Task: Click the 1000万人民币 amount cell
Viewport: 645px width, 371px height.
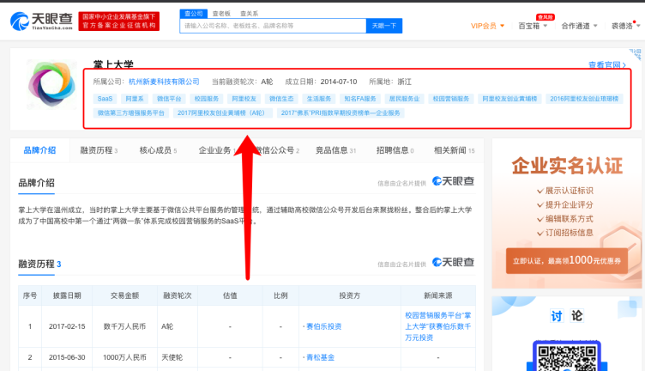Action: coord(124,357)
